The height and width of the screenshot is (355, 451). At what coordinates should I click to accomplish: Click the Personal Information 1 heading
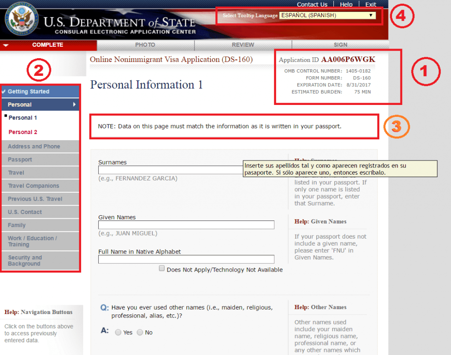(x=146, y=85)
